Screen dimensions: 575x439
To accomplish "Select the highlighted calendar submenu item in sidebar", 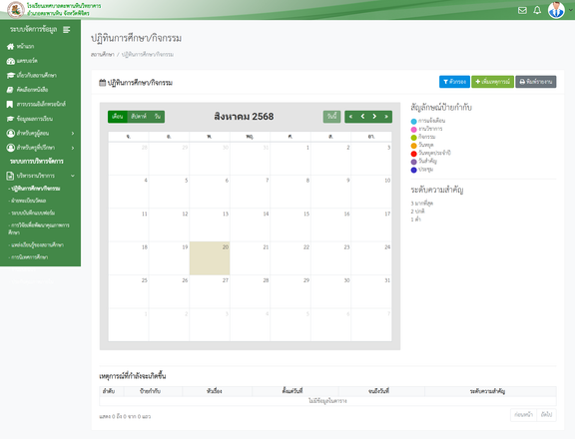I will [x=35, y=189].
